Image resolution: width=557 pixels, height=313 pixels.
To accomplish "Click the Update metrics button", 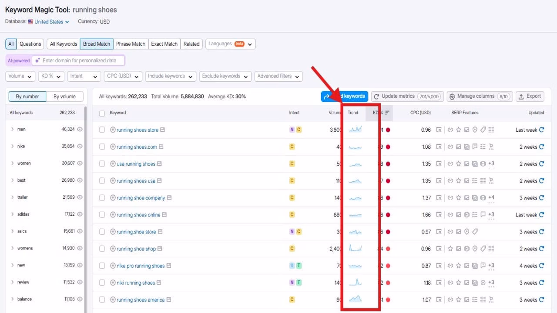I will [407, 97].
